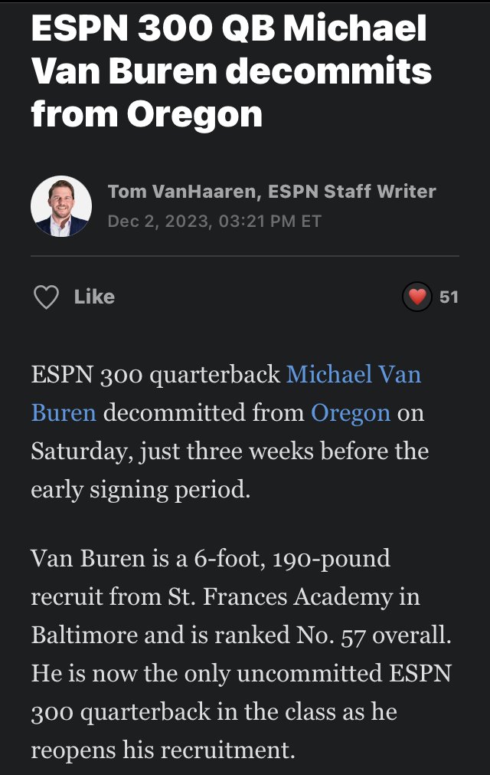Click the word "Saturday" in first paragraph
Image resolution: width=490 pixels, height=775 pixels.
pyautogui.click(x=79, y=452)
